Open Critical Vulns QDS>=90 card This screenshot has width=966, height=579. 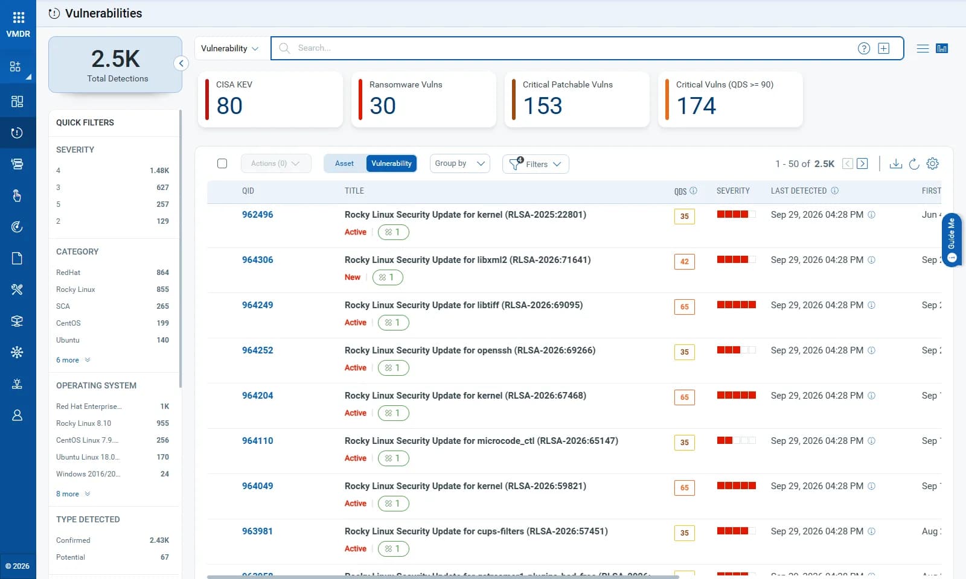(x=731, y=100)
